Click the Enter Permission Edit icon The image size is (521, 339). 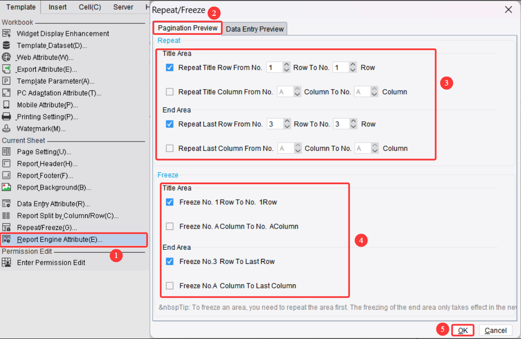pos(6,262)
